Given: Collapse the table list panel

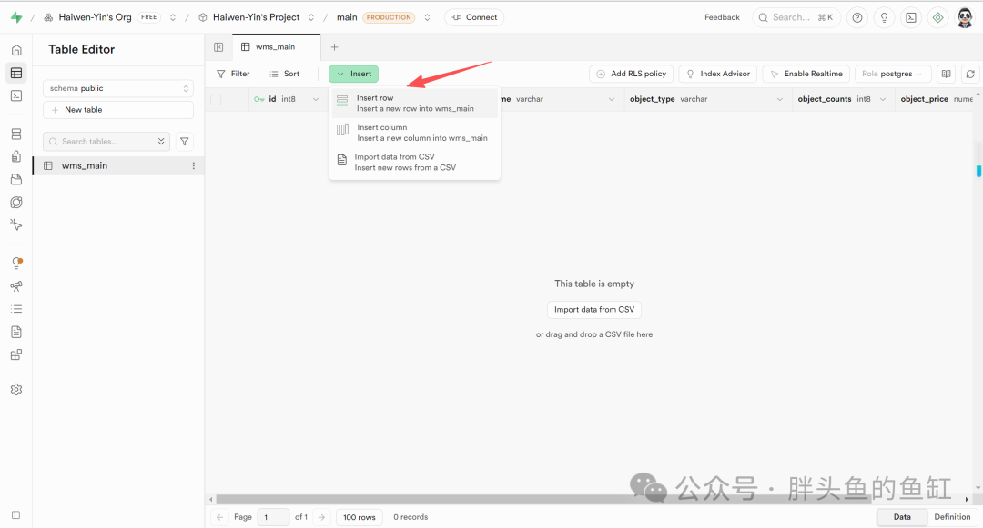Looking at the screenshot, I should [218, 47].
